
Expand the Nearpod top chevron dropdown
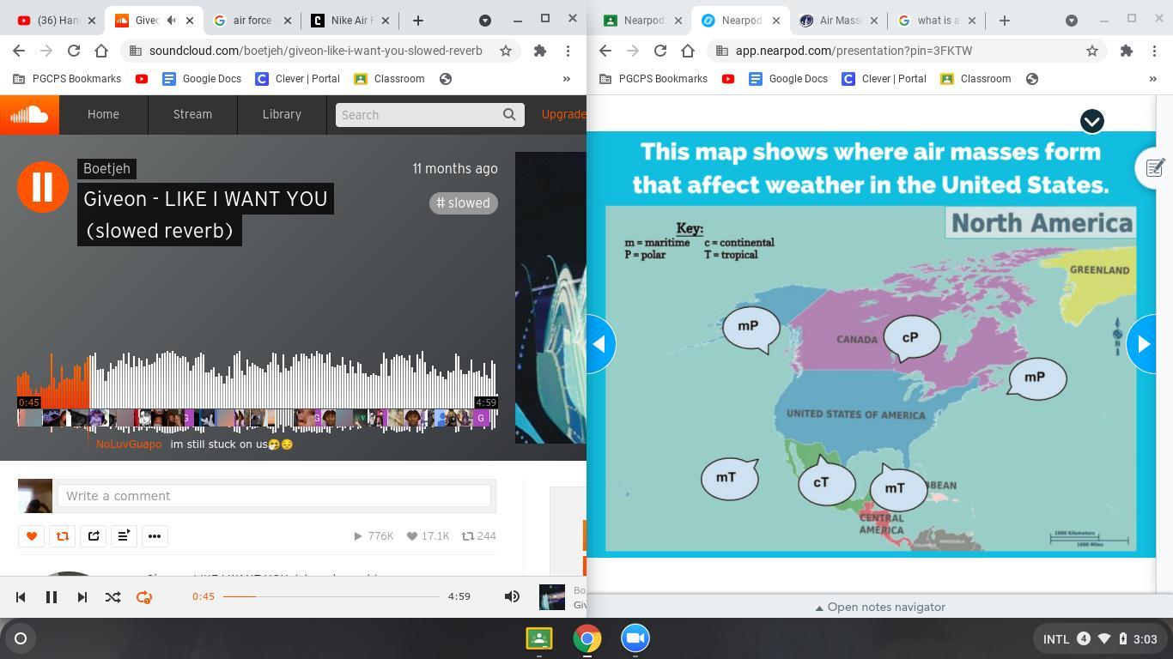coord(1091,121)
